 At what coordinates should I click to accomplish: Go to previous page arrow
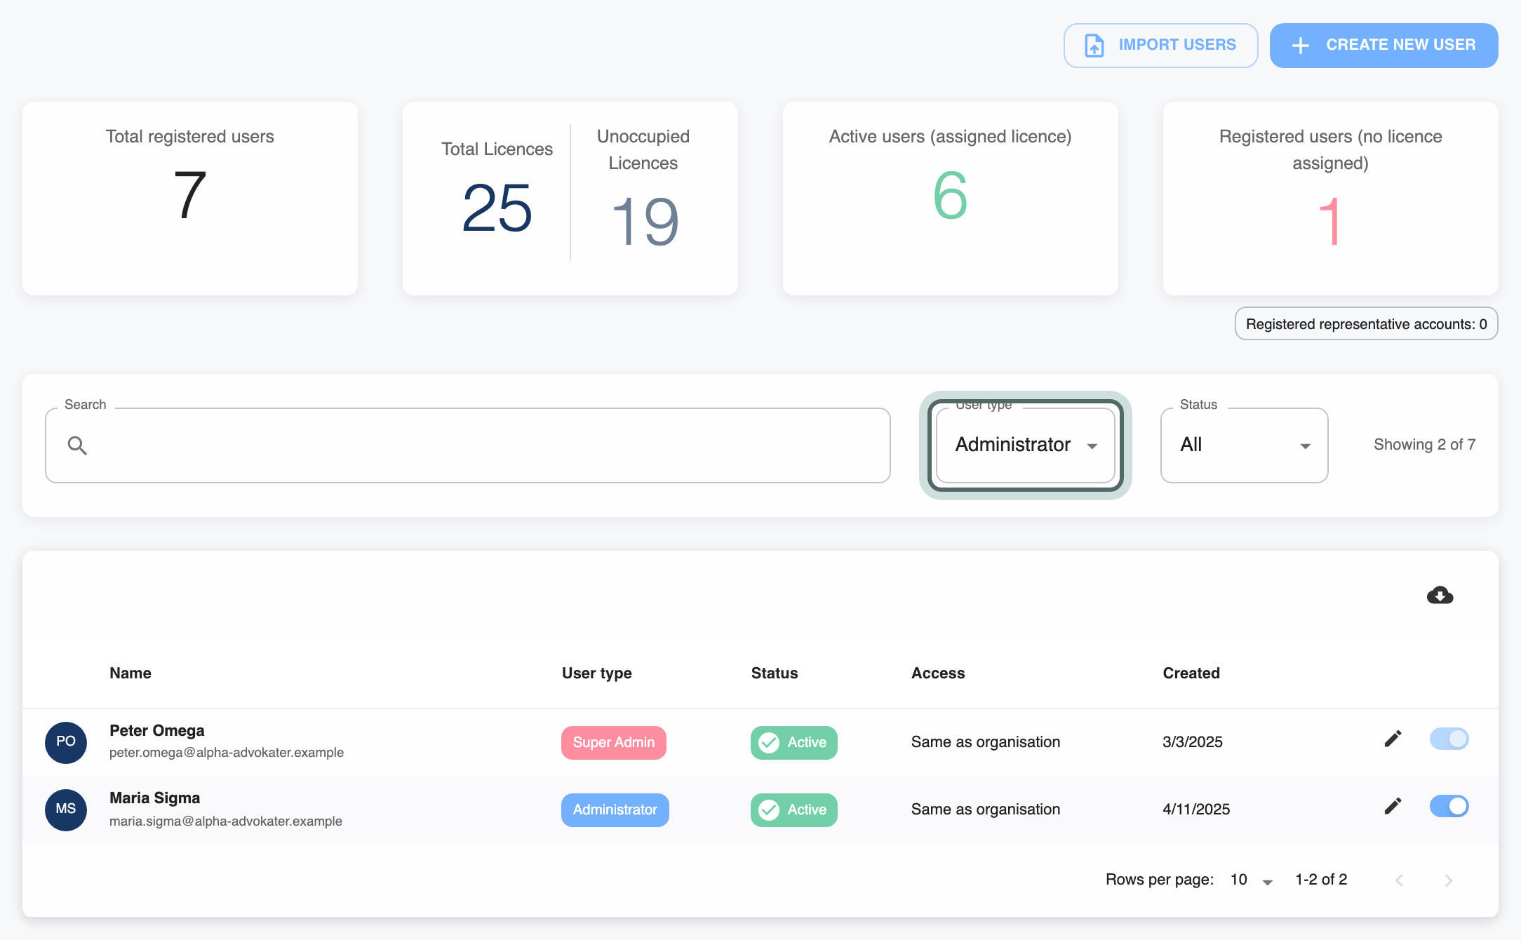(1399, 880)
